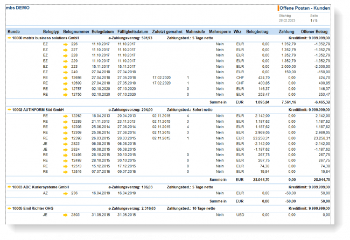Open document 12698 via its yellow arrow
This screenshot has width=350, height=240.
click(x=66, y=77)
